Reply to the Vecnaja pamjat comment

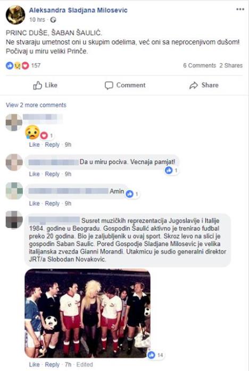pos(52,174)
